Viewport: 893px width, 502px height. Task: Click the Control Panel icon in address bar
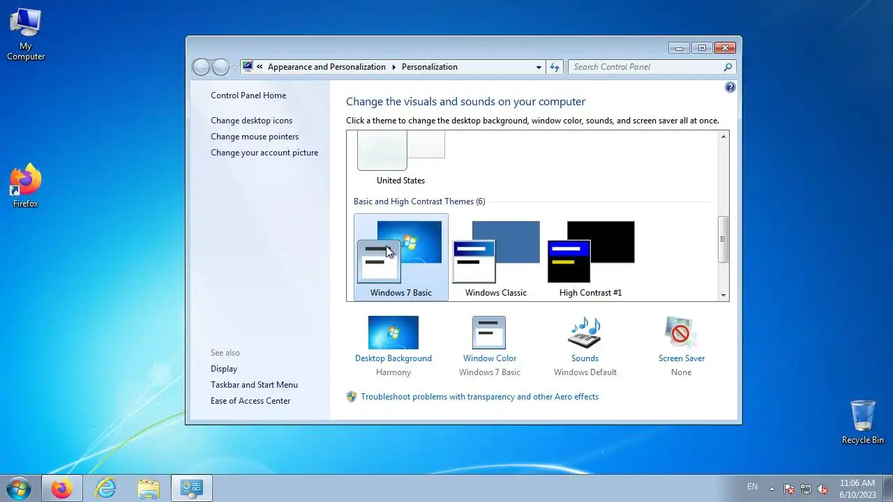[x=247, y=67]
